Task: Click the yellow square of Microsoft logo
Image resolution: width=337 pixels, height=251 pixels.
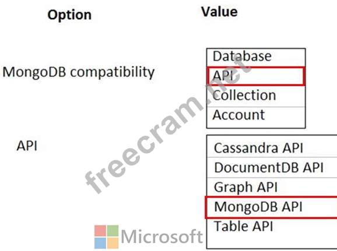Action: (x=113, y=243)
